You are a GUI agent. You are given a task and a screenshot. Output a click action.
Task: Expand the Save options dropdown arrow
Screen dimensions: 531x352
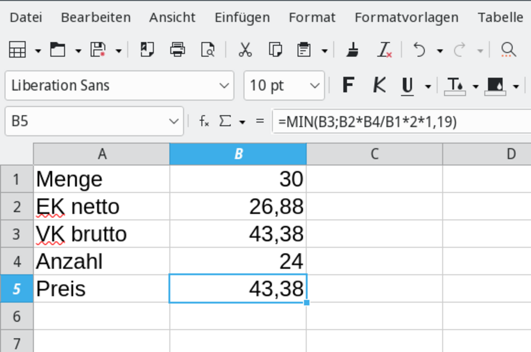pyautogui.click(x=119, y=51)
